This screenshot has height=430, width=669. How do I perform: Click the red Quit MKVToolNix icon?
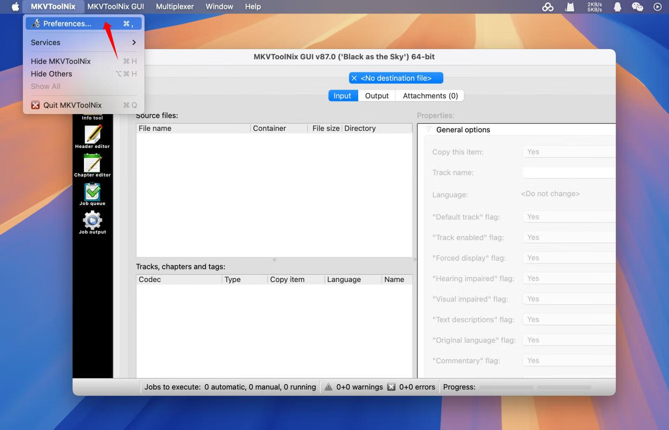pos(35,105)
